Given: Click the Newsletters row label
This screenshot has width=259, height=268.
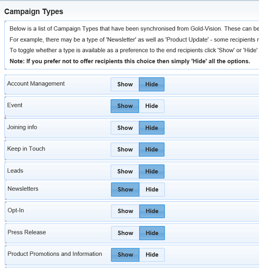Looking at the screenshot, I should point(23,189).
